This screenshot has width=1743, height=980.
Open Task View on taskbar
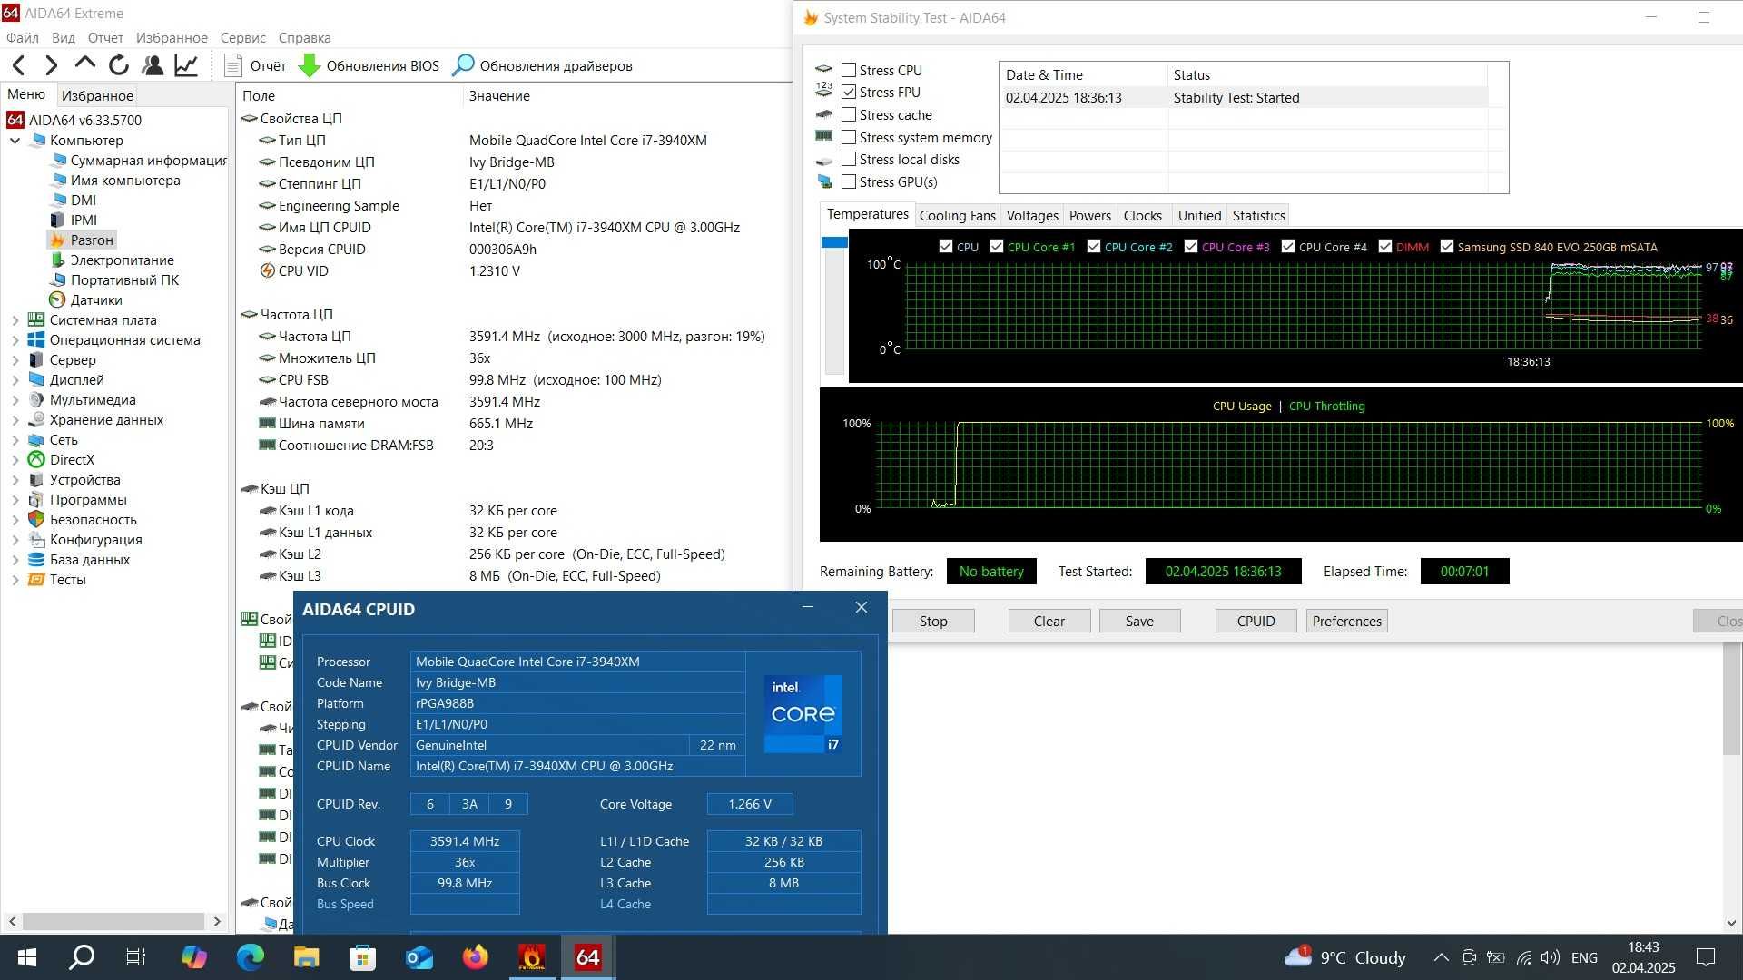click(136, 957)
